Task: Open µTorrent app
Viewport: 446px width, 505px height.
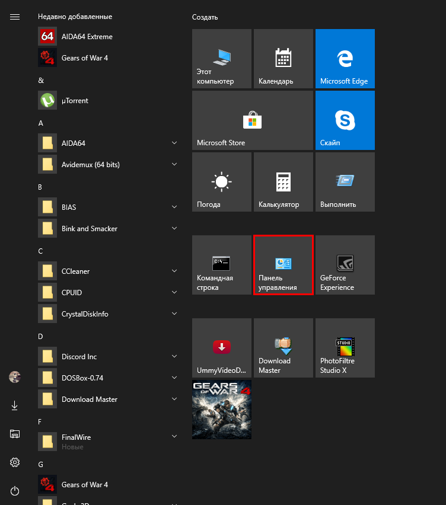Action: click(x=108, y=101)
